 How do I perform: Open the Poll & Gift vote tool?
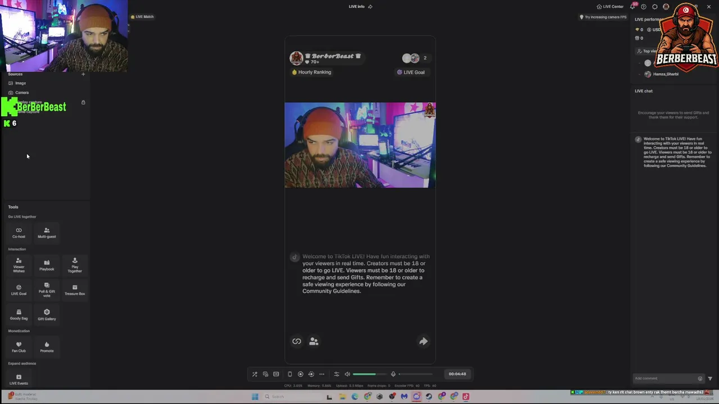pyautogui.click(x=47, y=290)
